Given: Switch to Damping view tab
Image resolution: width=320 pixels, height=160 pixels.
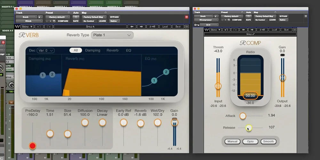Looking at the screenshot, I should tap(93, 51).
